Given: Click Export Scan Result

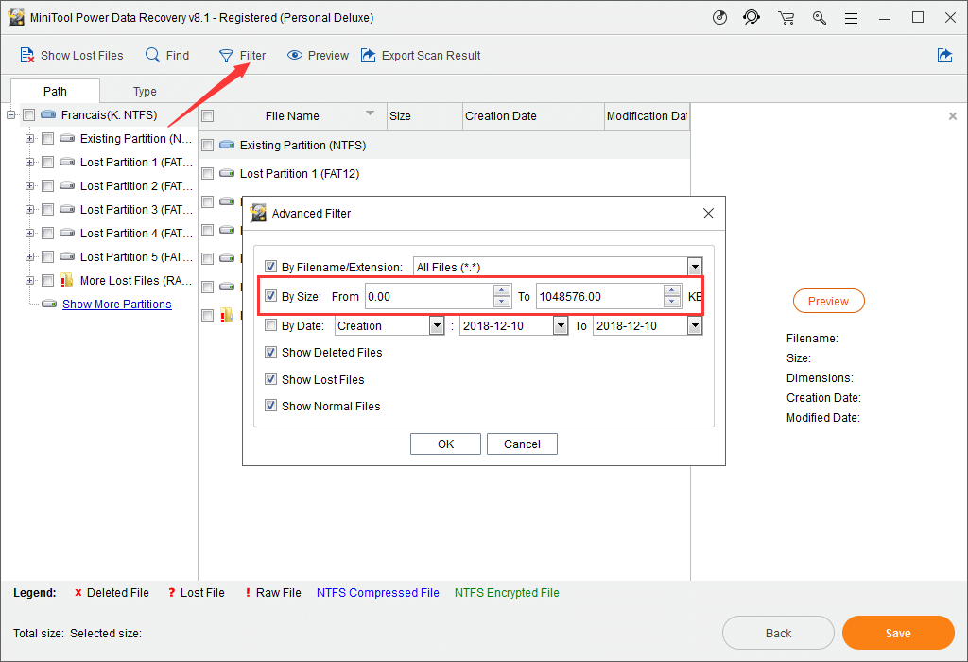Looking at the screenshot, I should pyautogui.click(x=421, y=56).
